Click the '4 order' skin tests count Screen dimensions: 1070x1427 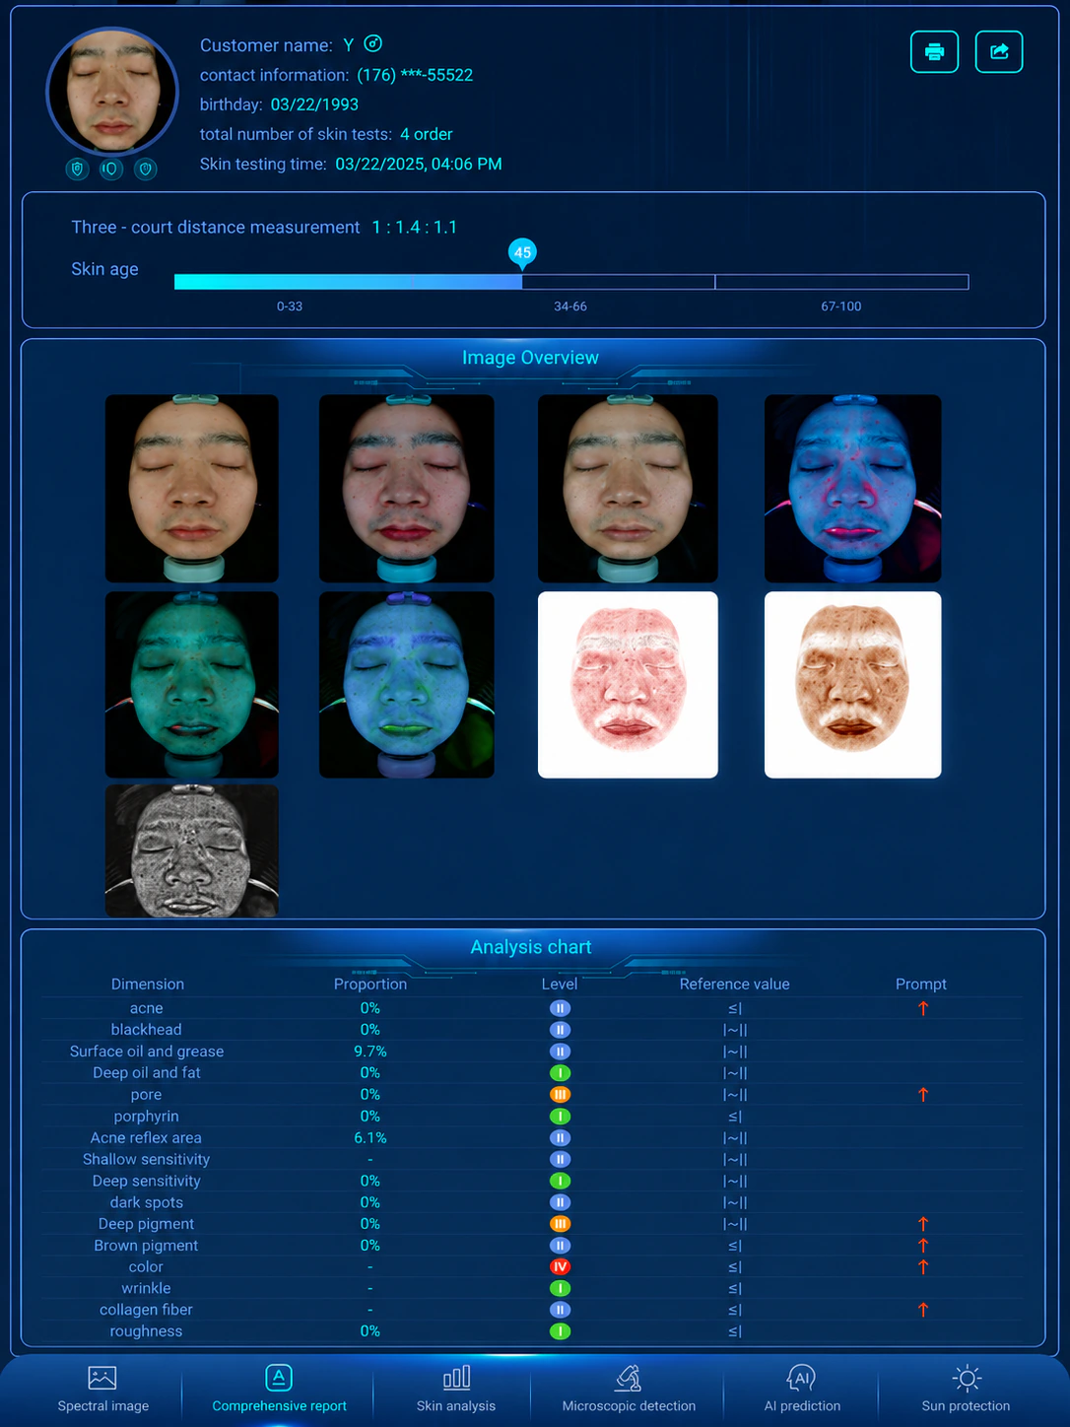(x=427, y=134)
